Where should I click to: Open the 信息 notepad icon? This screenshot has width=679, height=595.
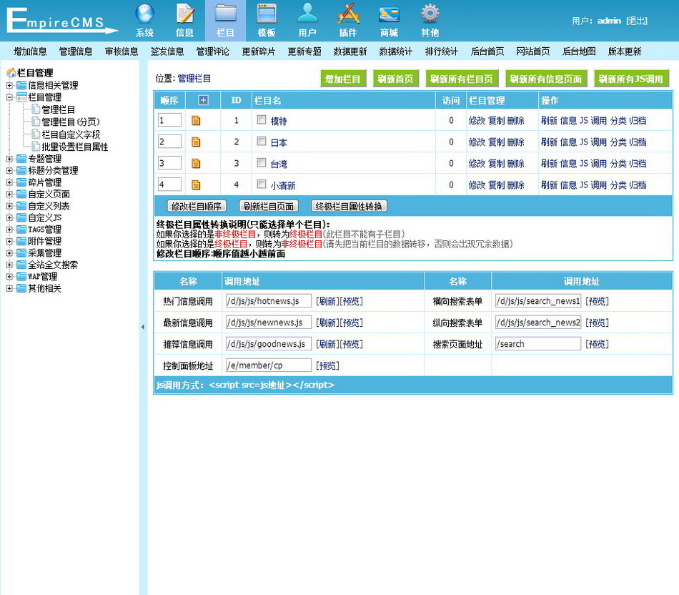(x=185, y=14)
